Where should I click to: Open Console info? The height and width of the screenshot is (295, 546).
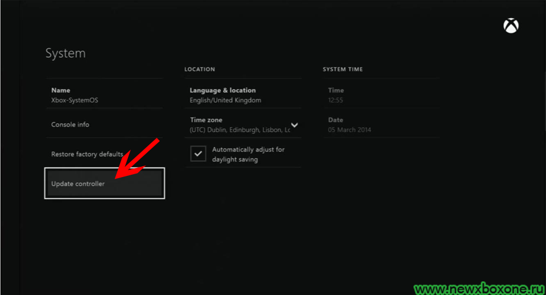pos(104,123)
